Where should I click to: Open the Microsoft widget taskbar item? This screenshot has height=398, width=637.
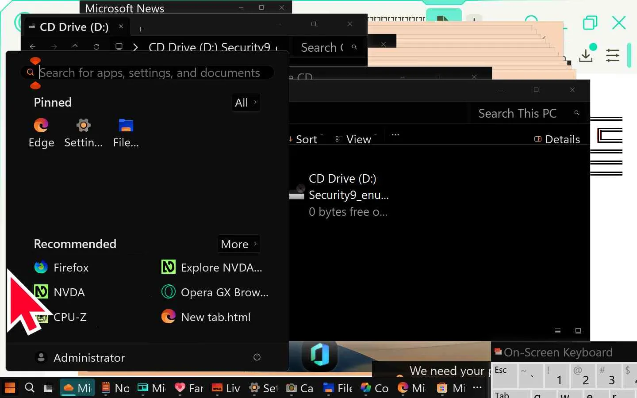152,388
